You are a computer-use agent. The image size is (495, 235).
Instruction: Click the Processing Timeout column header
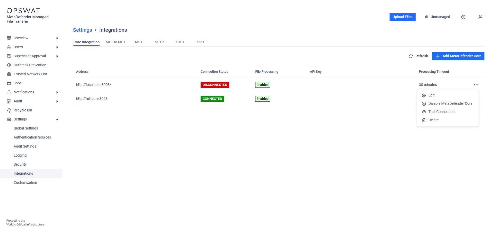click(434, 72)
